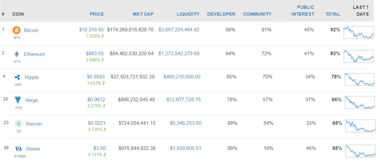The image size is (380, 163).
Task: Click the BTC ticker label
Action: coord(17,38)
